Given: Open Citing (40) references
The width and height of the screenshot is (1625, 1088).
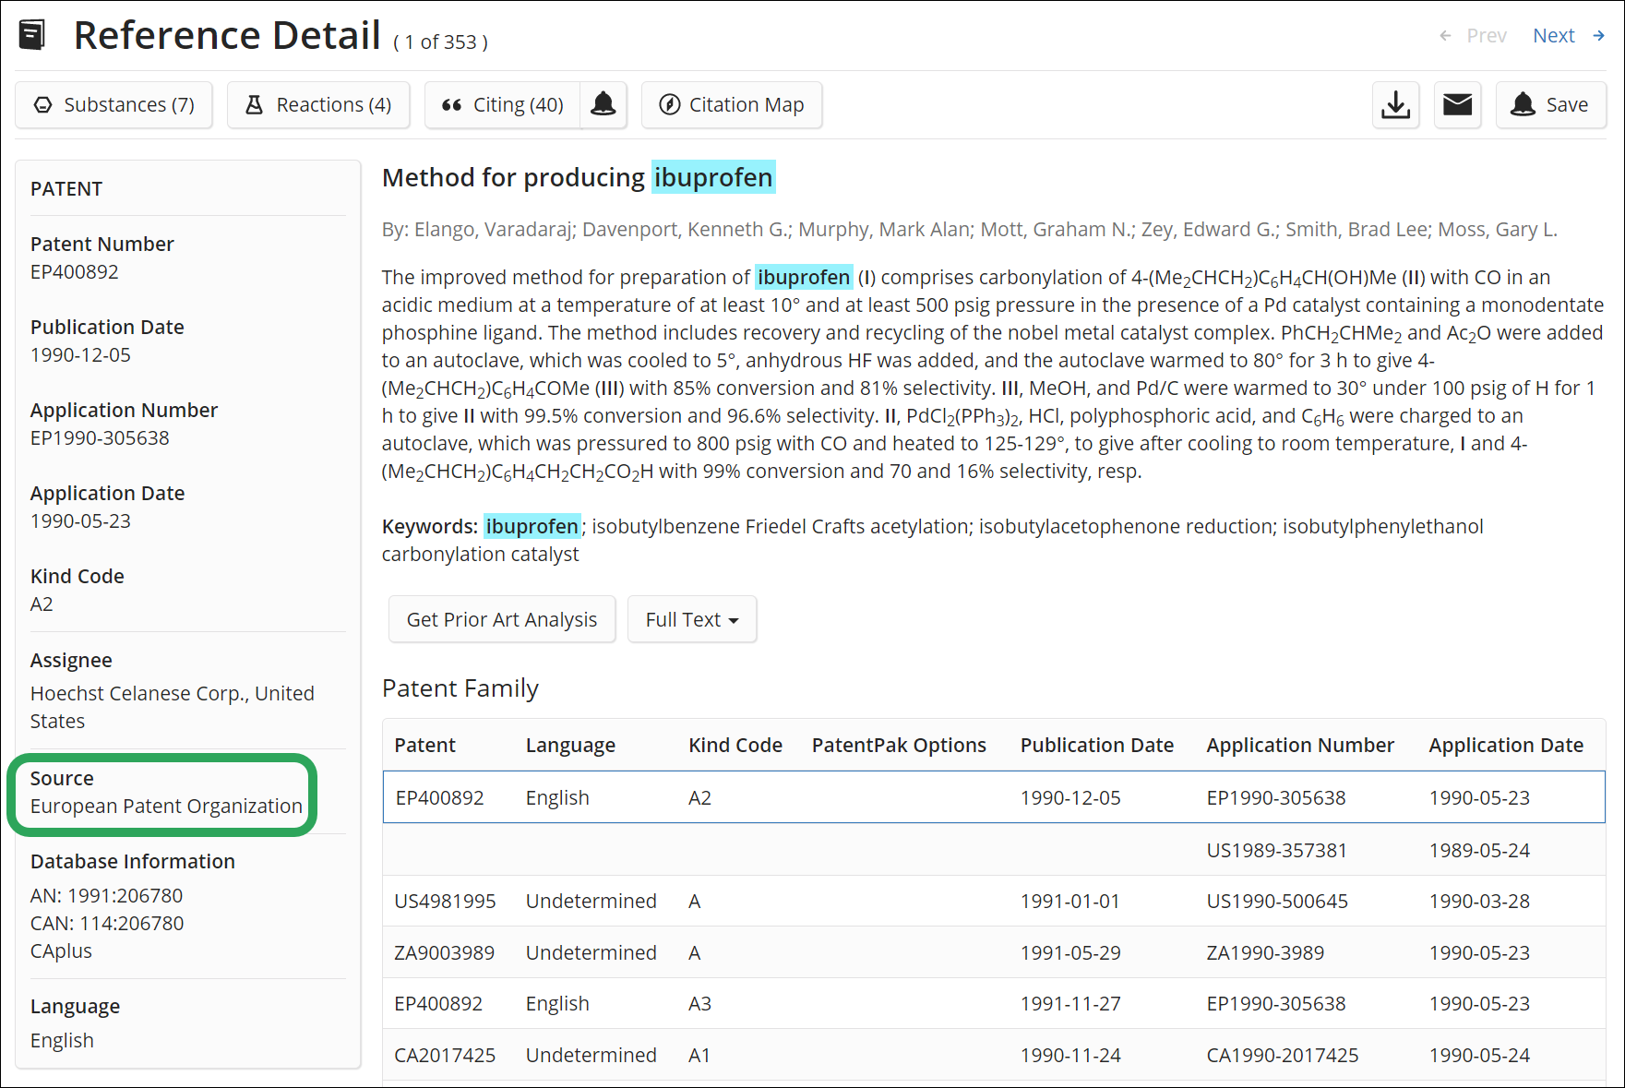Looking at the screenshot, I should (503, 104).
